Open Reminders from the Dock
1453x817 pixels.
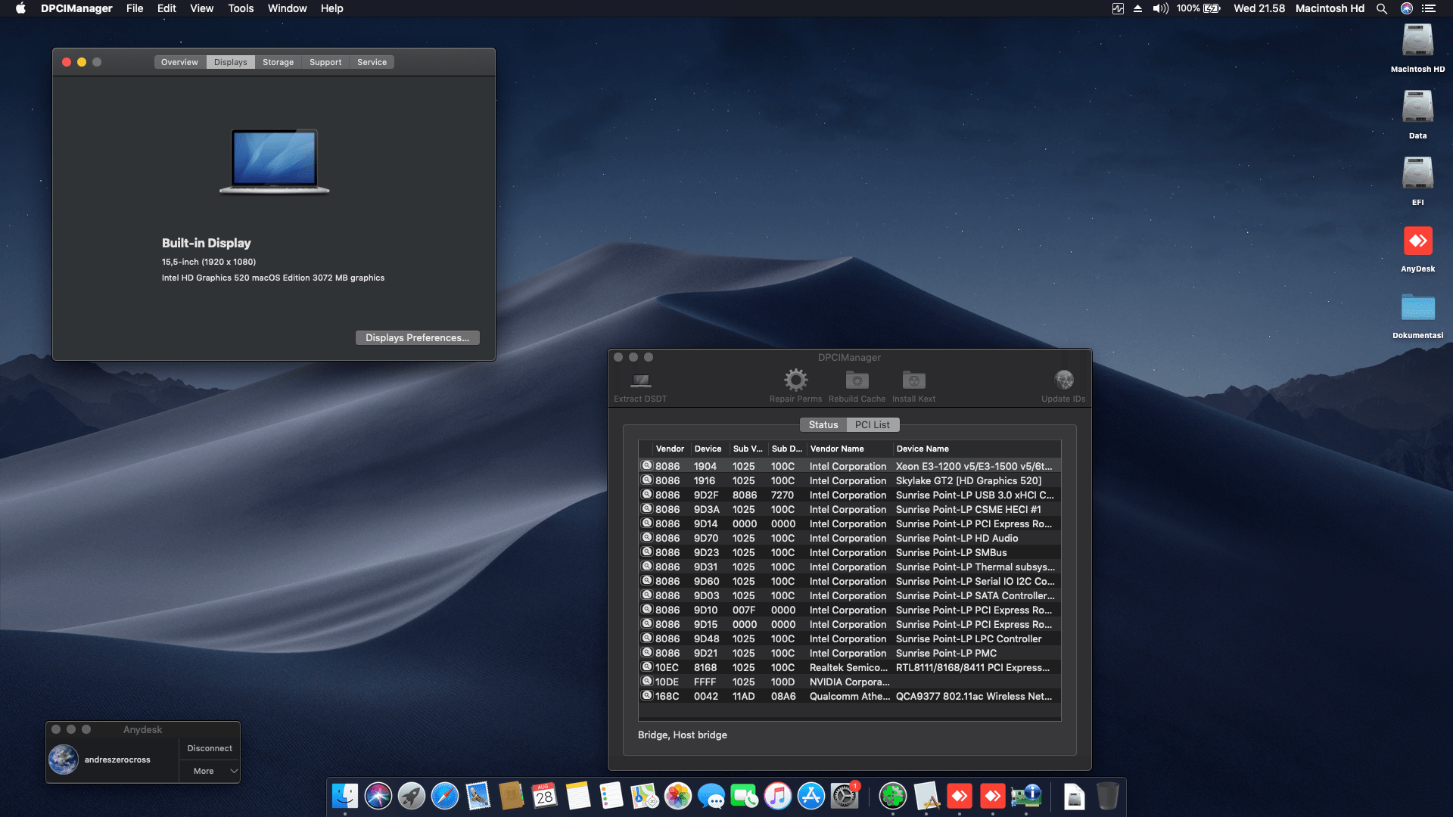tap(611, 796)
